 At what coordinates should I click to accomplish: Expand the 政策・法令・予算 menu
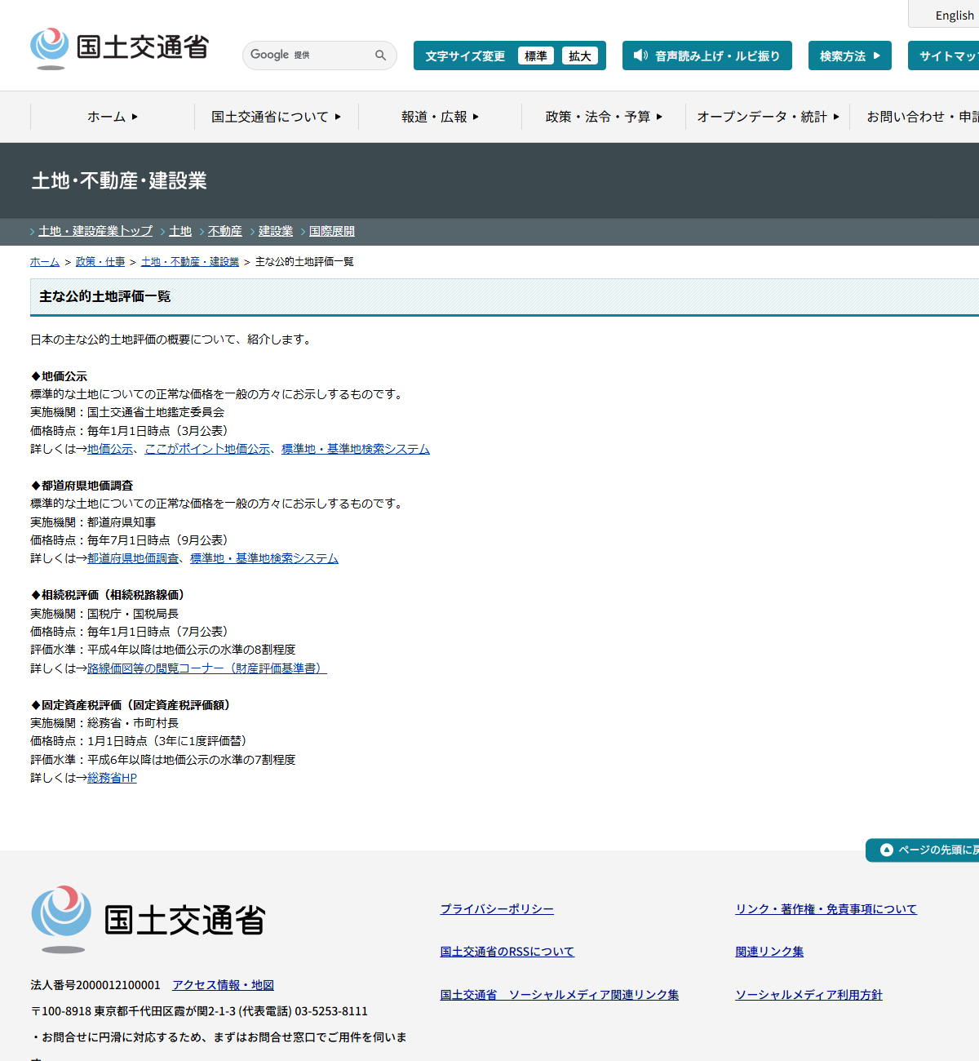604,117
